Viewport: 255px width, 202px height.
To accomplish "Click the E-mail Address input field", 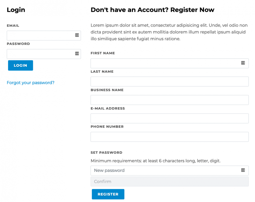I will (162, 118).
